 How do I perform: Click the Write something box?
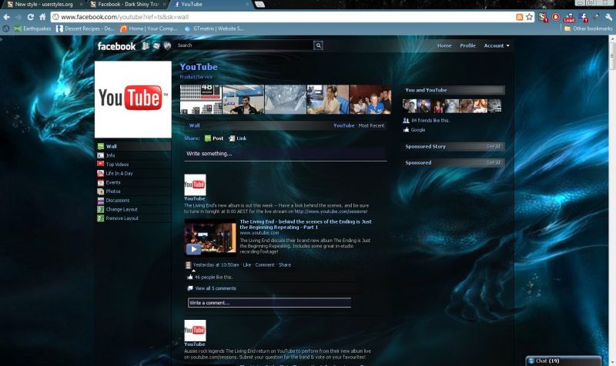click(286, 154)
